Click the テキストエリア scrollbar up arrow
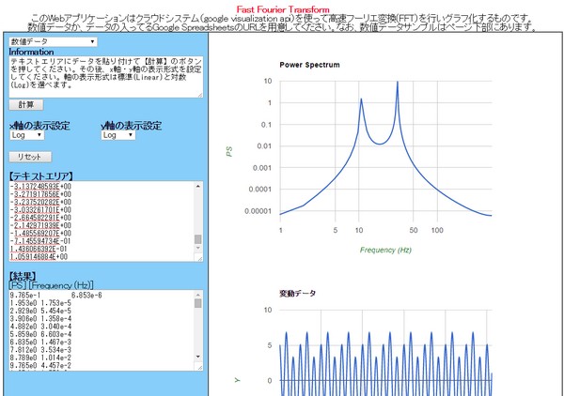564x396 pixels. tap(198, 186)
